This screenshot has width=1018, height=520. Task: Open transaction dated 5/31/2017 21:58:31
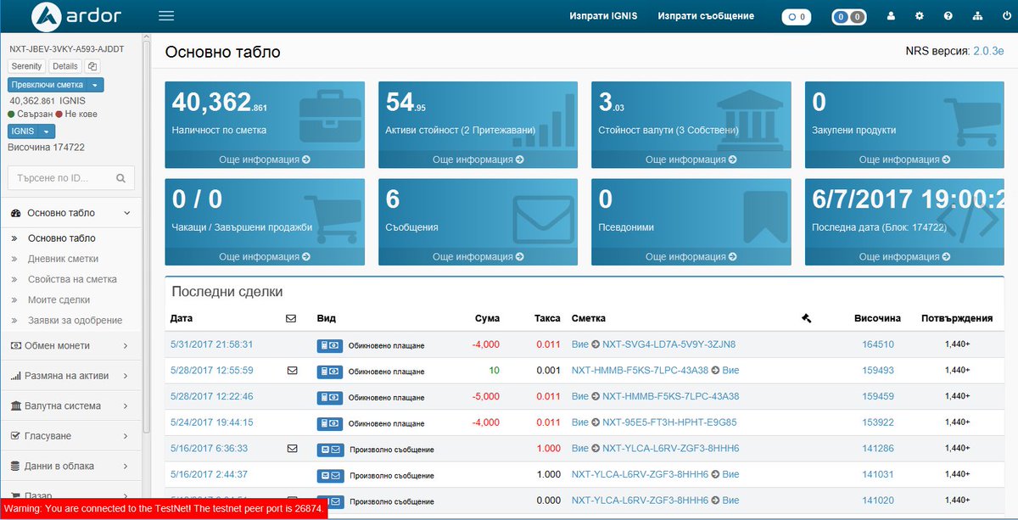pos(211,344)
